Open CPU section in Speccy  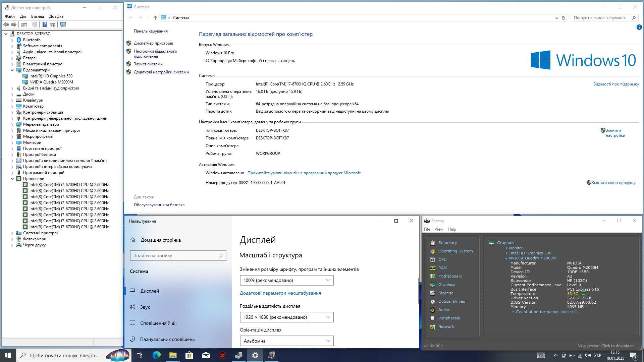click(x=442, y=259)
